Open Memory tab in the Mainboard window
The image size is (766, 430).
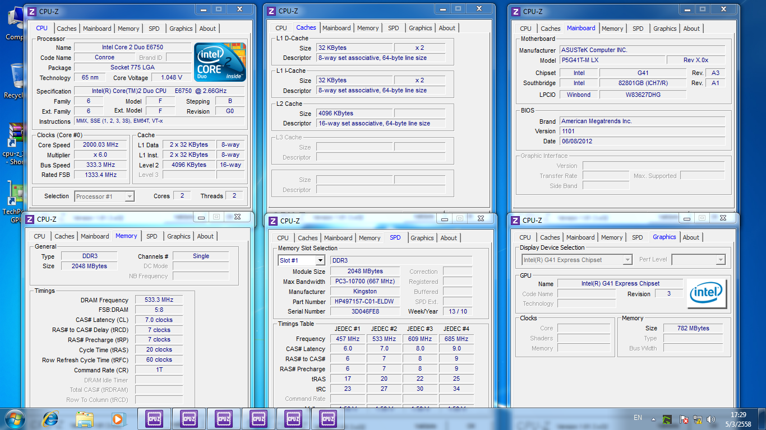[x=612, y=29]
